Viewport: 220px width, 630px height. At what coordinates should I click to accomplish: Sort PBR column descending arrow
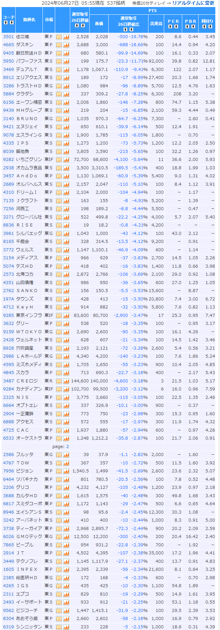coord(194,26)
